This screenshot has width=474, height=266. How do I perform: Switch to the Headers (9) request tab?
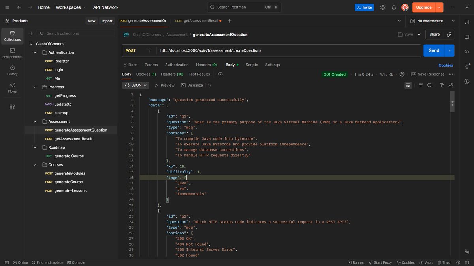[x=206, y=65]
